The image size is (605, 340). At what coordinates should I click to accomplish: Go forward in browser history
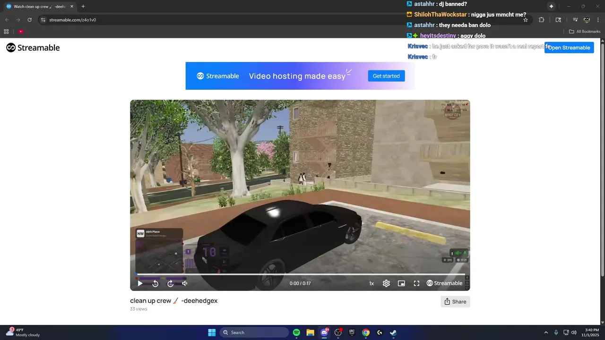[18, 20]
